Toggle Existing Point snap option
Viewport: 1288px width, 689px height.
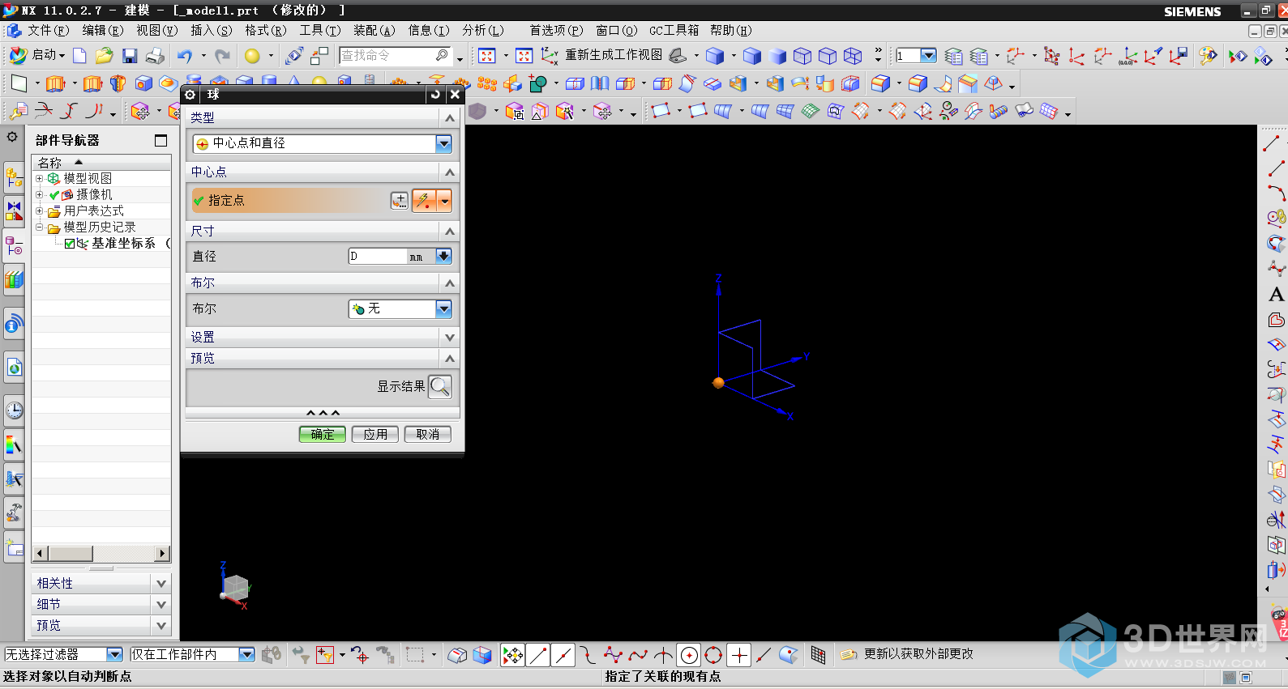coord(738,655)
